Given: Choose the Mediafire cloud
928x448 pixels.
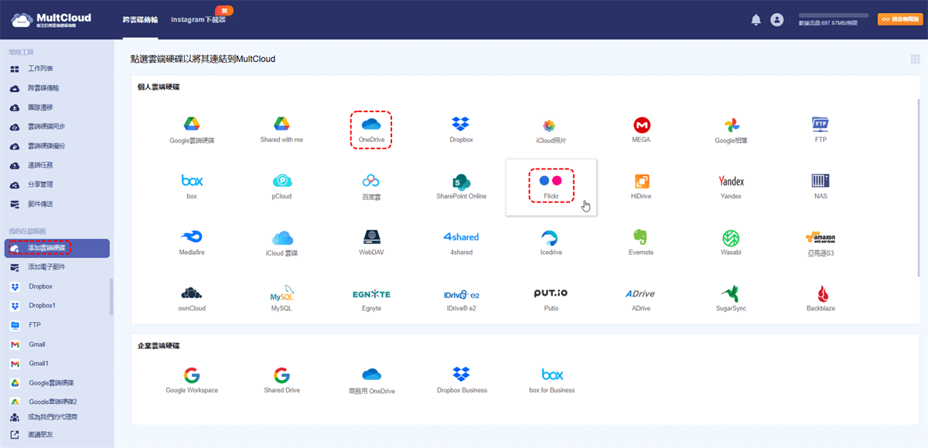Looking at the screenshot, I should (x=192, y=237).
